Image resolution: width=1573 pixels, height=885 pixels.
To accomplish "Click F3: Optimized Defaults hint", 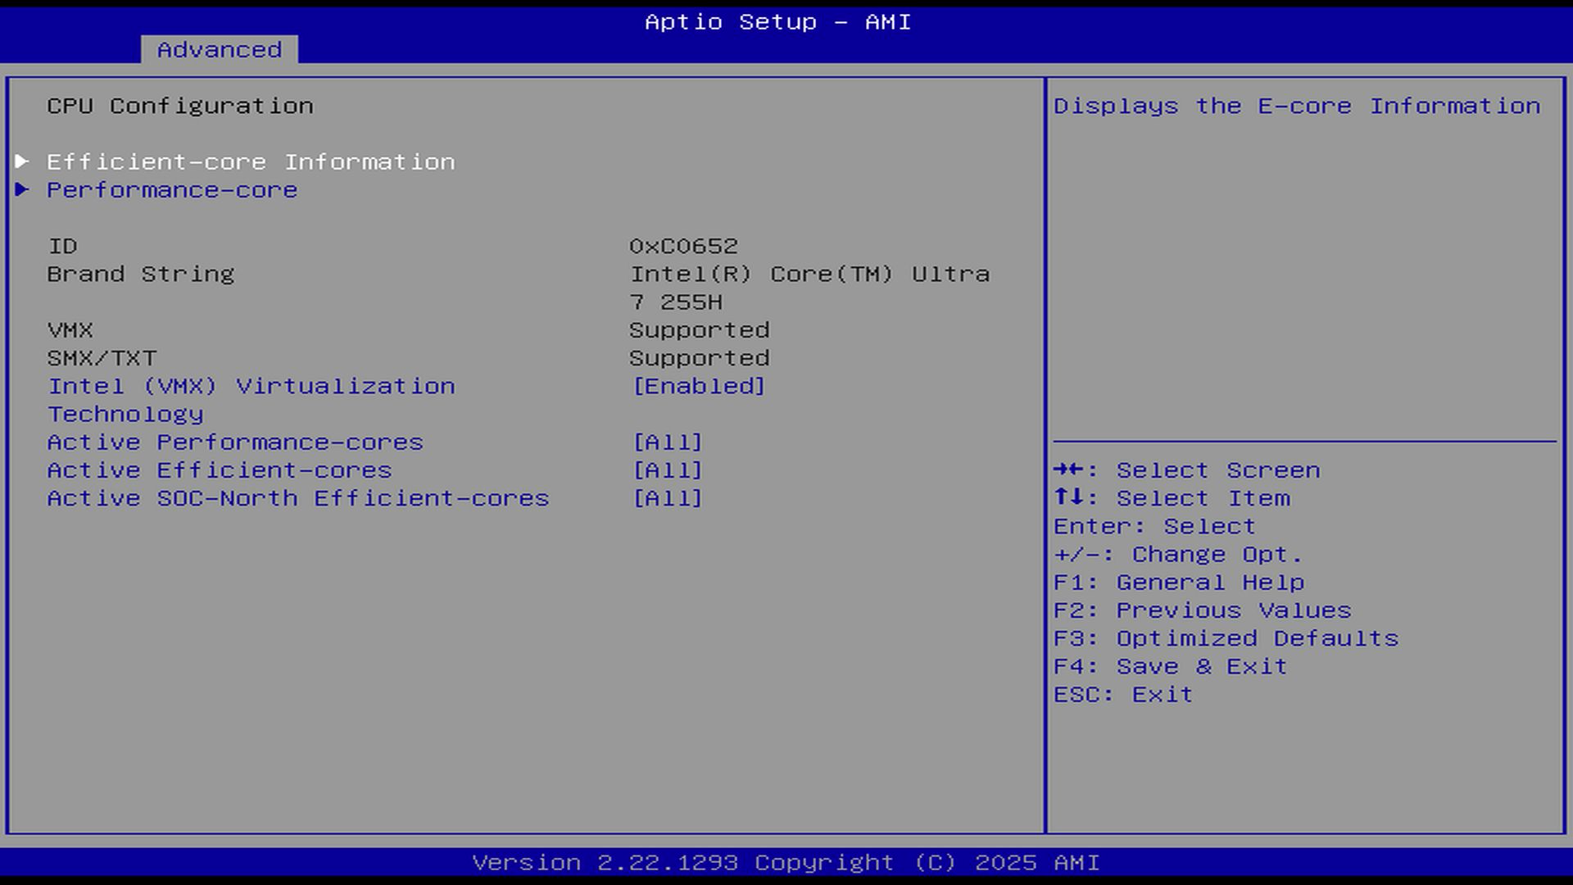I will [x=1226, y=638].
